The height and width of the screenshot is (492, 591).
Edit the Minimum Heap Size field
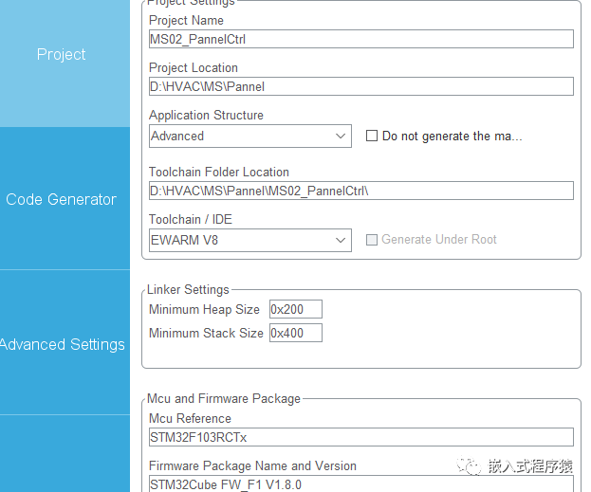(x=295, y=309)
